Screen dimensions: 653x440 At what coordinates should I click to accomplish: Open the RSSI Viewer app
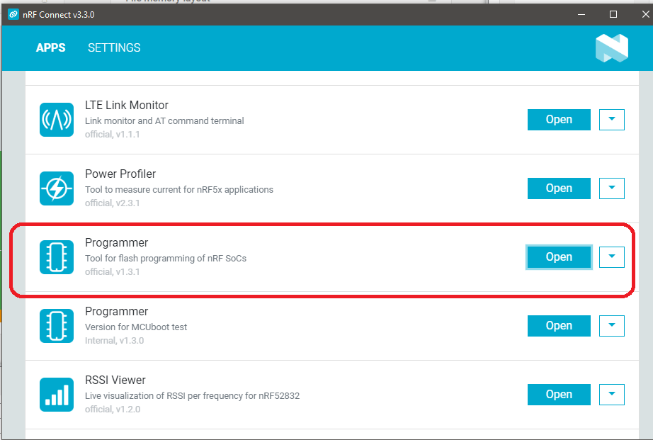click(559, 395)
